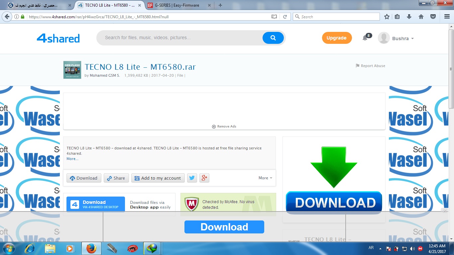Click the large blue DOWNLOAD button
The width and height of the screenshot is (454, 255).
[334, 203]
